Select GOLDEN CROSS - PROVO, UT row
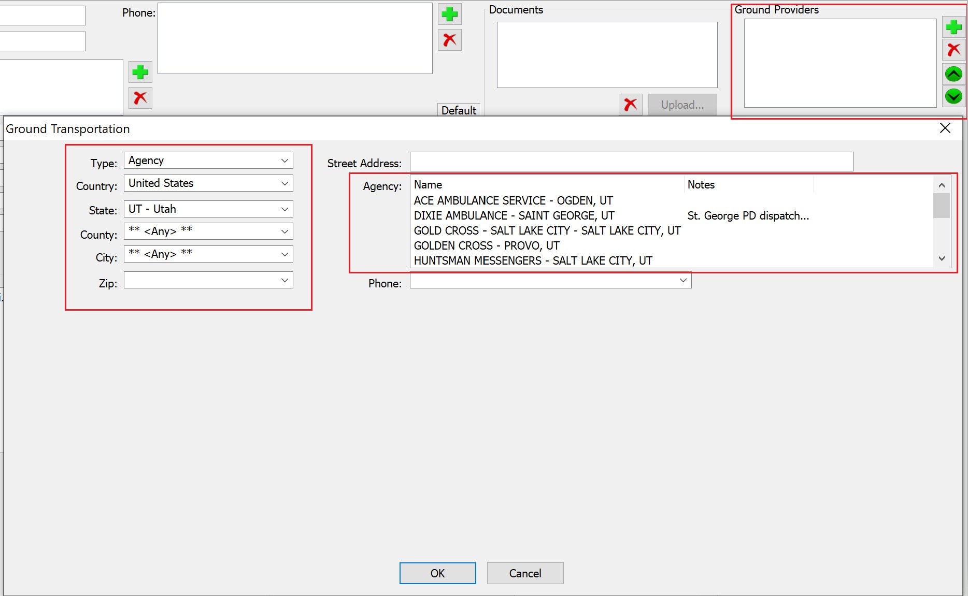968x596 pixels. point(486,246)
